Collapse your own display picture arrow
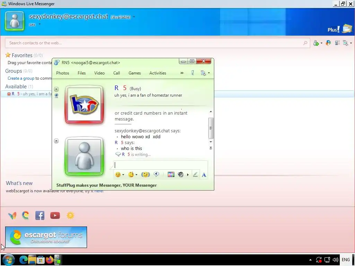This screenshot has height=266, width=355. [57, 141]
